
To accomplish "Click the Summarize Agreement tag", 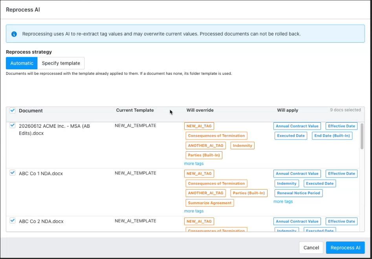I will (x=210, y=203).
